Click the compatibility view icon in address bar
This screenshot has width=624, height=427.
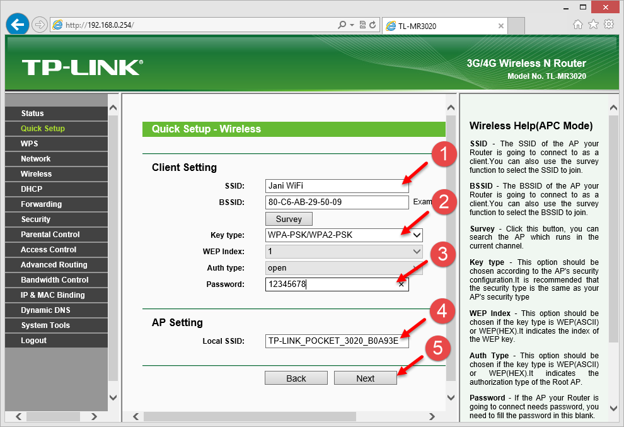(362, 25)
